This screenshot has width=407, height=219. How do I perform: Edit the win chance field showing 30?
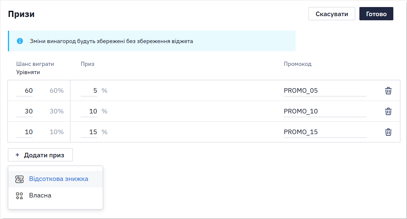click(x=24, y=111)
